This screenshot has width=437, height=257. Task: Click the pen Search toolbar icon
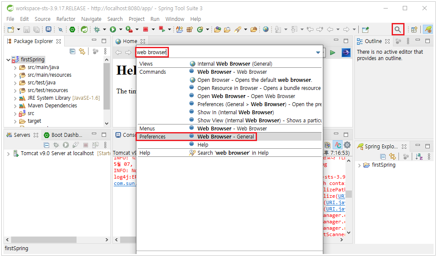click(238, 29)
